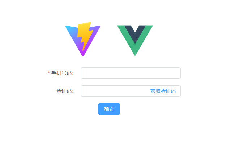The image size is (235, 150).
Task: Click the 手机号码 field label
Action: tap(63, 73)
